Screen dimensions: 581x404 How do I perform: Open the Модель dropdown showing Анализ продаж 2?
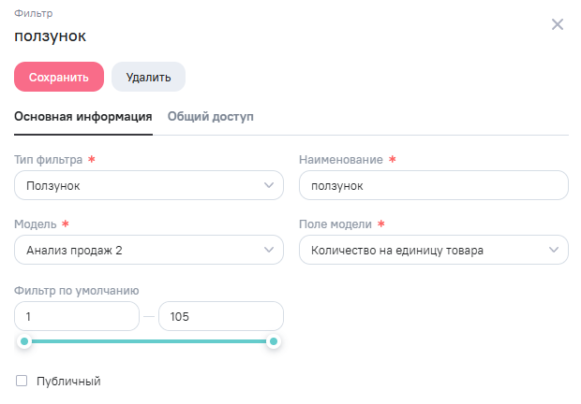tap(141, 250)
